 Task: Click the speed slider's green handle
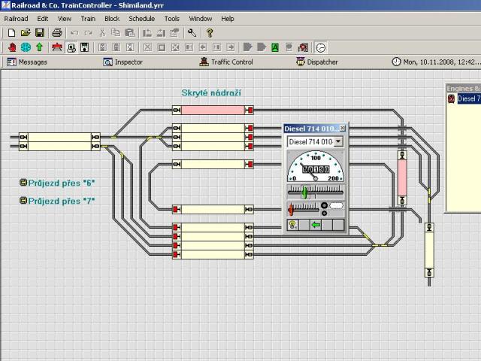coord(304,193)
